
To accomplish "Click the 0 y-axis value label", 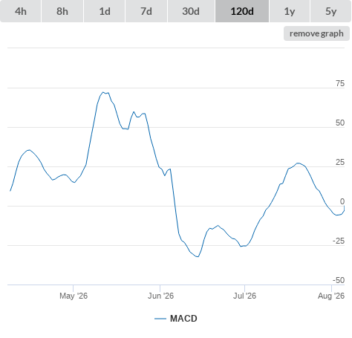I will tap(342, 201).
